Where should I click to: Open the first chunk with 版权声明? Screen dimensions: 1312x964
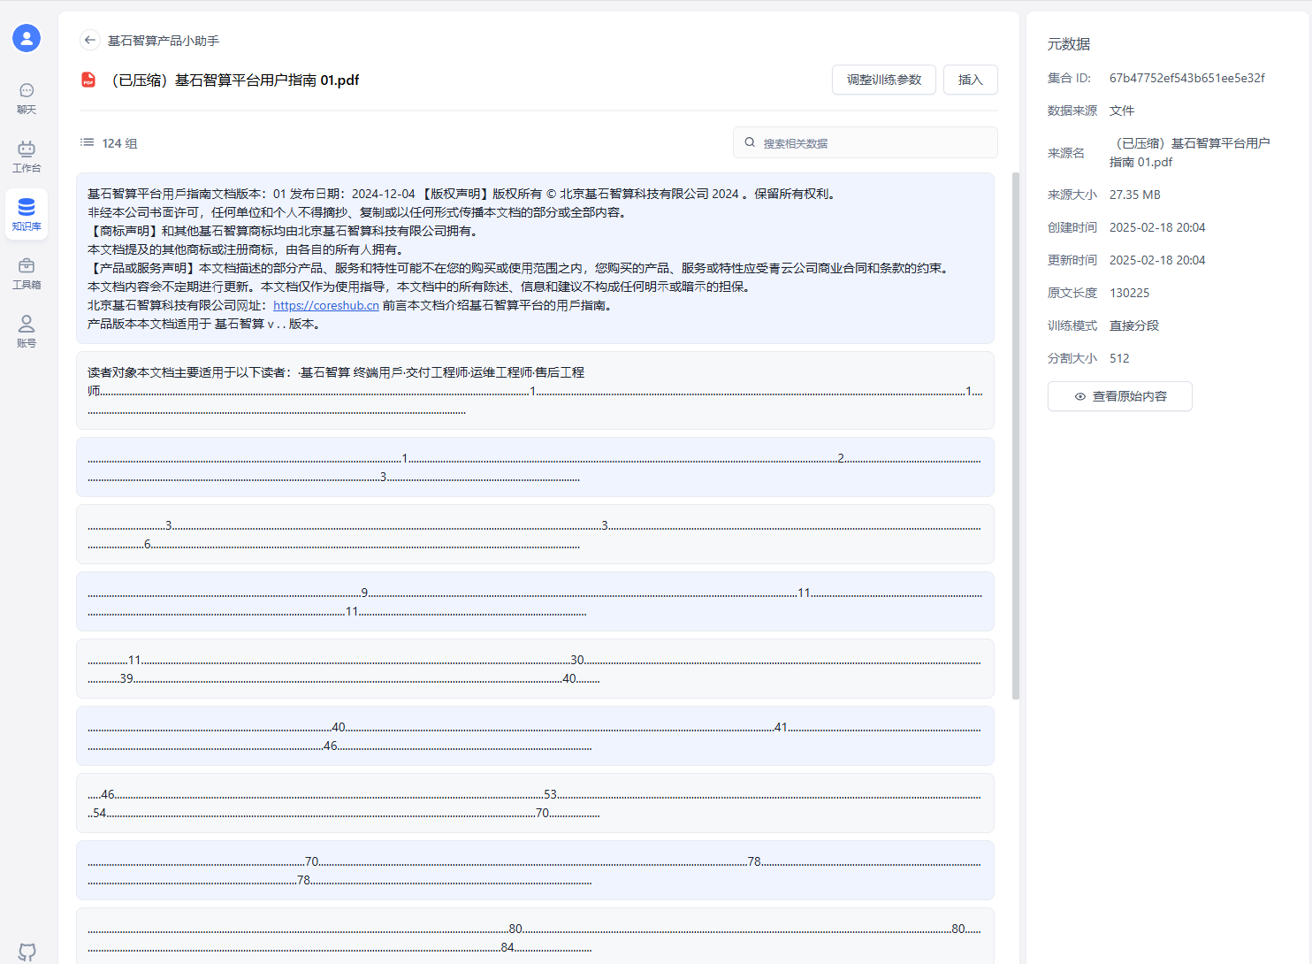535,258
